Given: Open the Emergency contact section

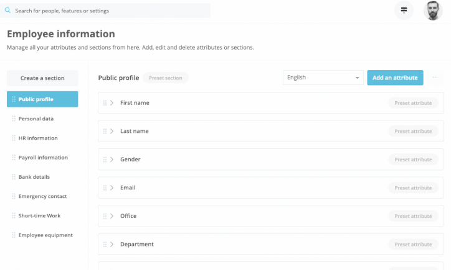Looking at the screenshot, I should point(42,196).
